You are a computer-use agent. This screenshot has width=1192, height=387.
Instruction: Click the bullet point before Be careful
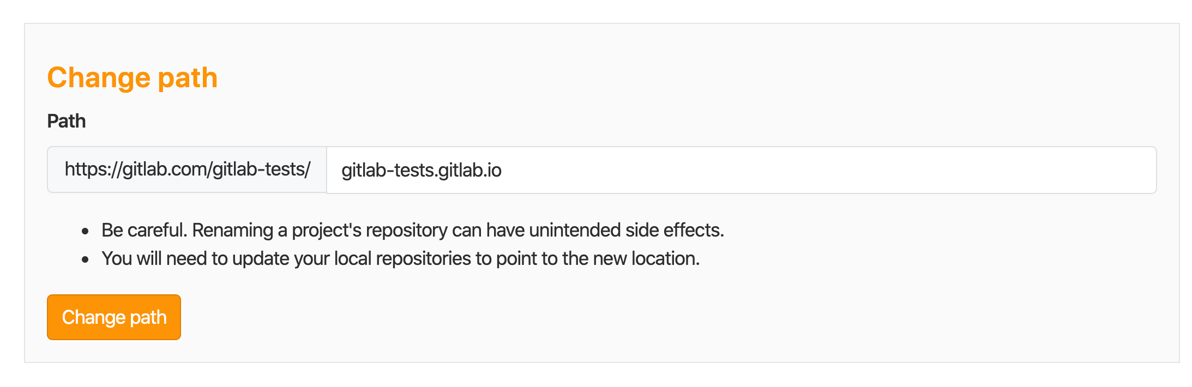click(x=85, y=232)
